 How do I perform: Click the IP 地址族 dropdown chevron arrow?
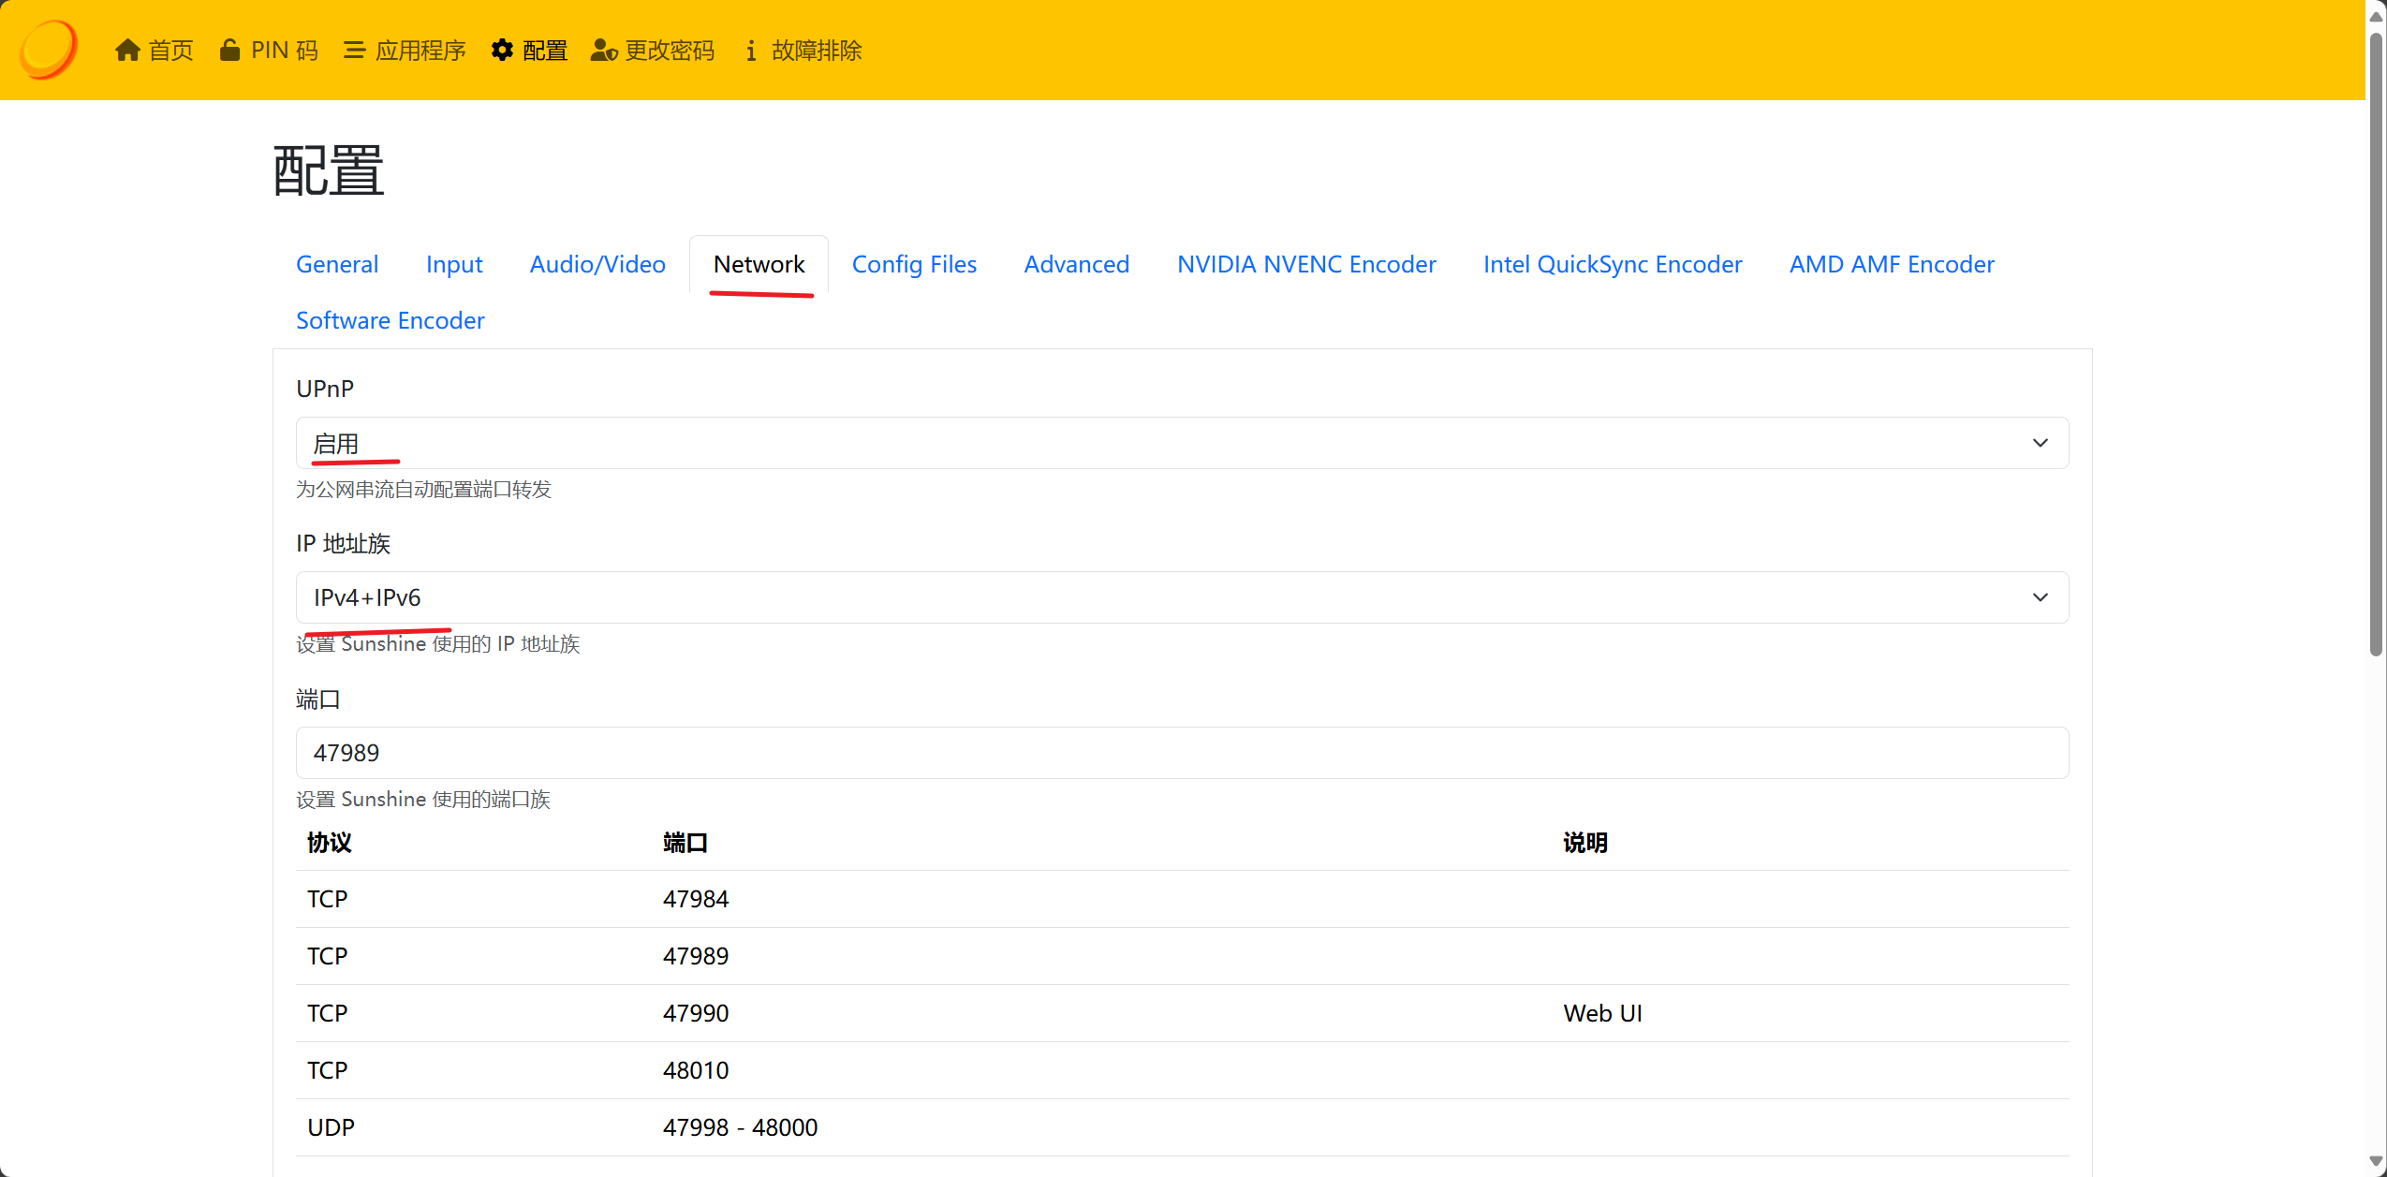coord(2040,597)
